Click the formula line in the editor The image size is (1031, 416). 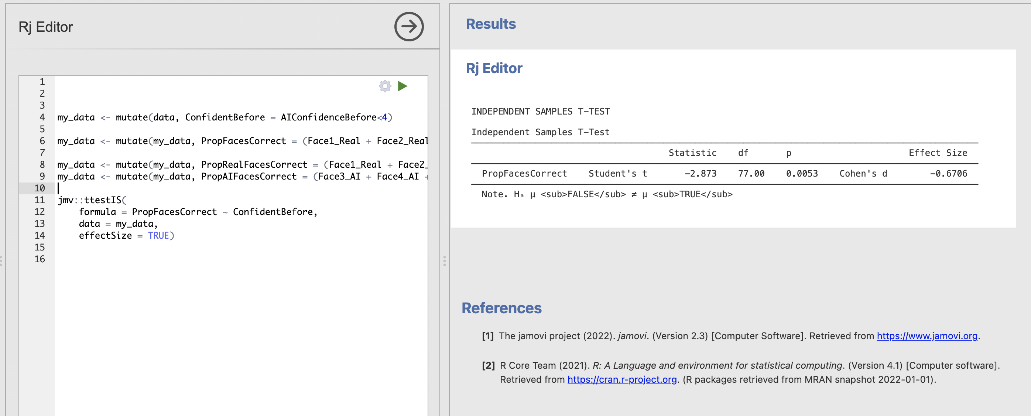[x=198, y=212]
